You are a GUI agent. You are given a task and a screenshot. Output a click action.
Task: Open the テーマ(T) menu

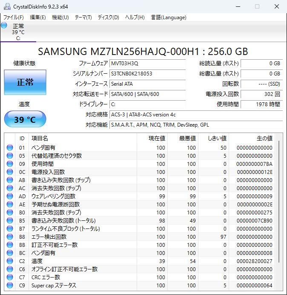click(x=83, y=17)
